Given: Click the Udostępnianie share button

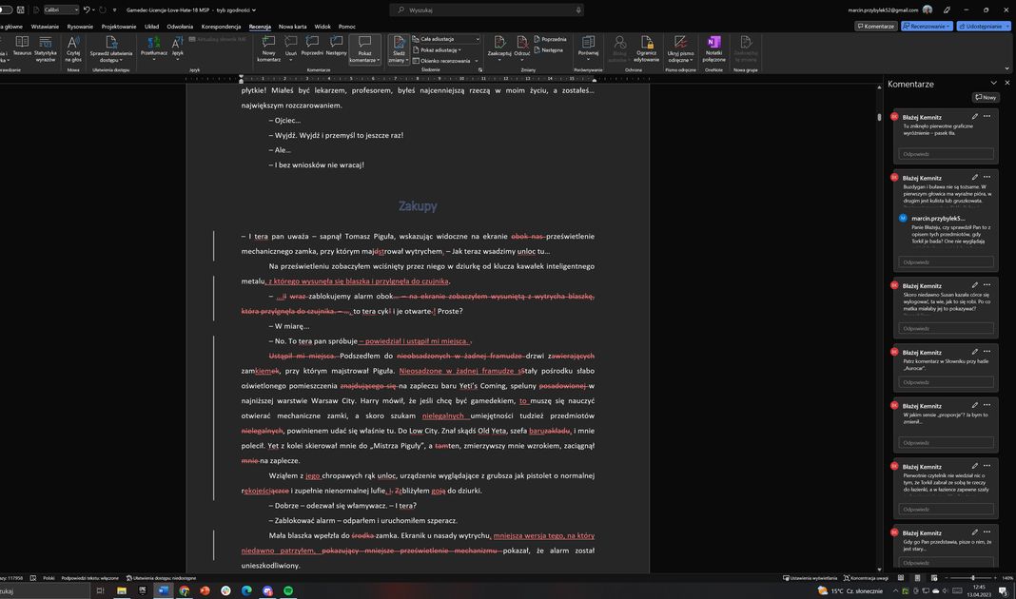Looking at the screenshot, I should 983,27.
